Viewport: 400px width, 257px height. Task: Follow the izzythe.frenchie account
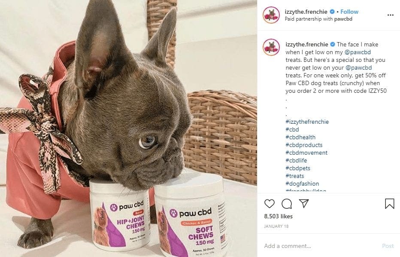click(x=349, y=12)
